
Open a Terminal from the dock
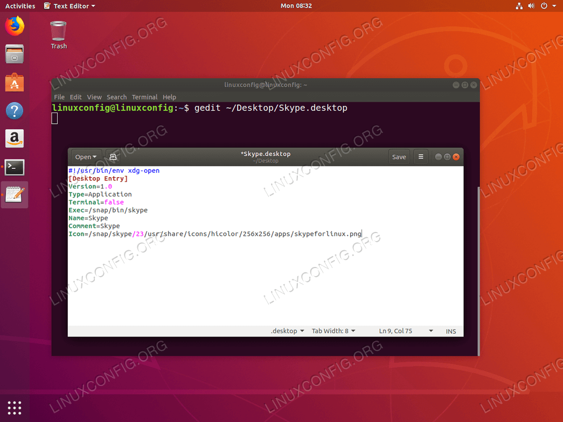tap(14, 167)
